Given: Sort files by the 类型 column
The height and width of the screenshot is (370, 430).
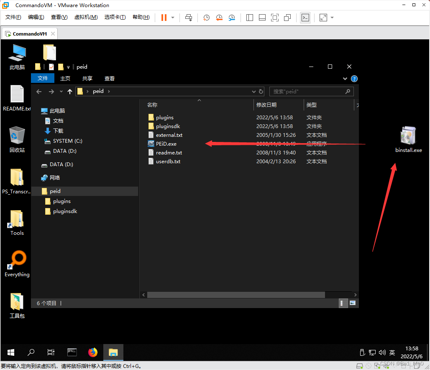Looking at the screenshot, I should click(329, 105).
